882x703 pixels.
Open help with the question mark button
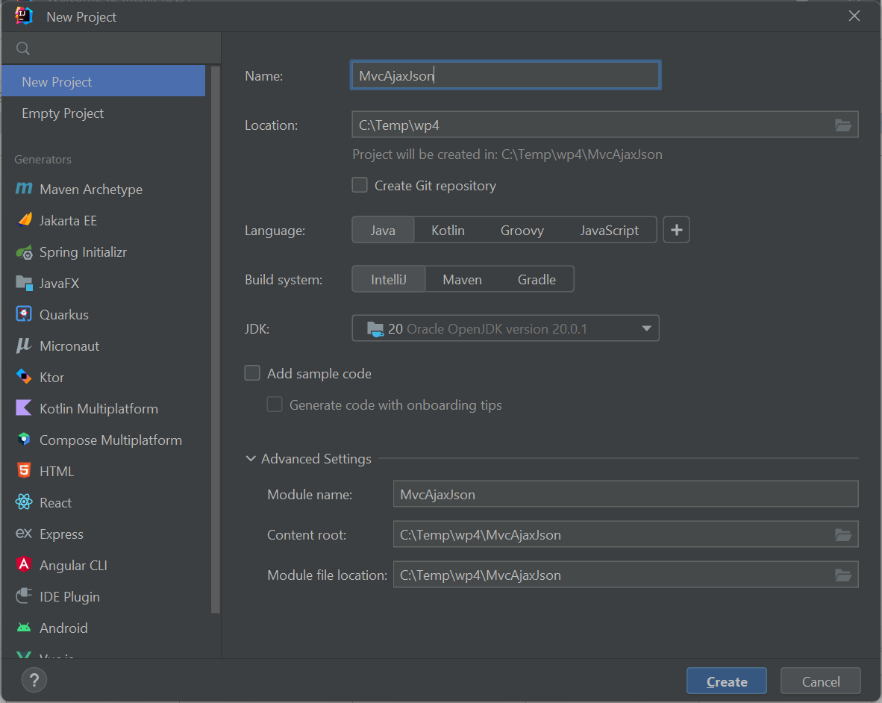34,681
